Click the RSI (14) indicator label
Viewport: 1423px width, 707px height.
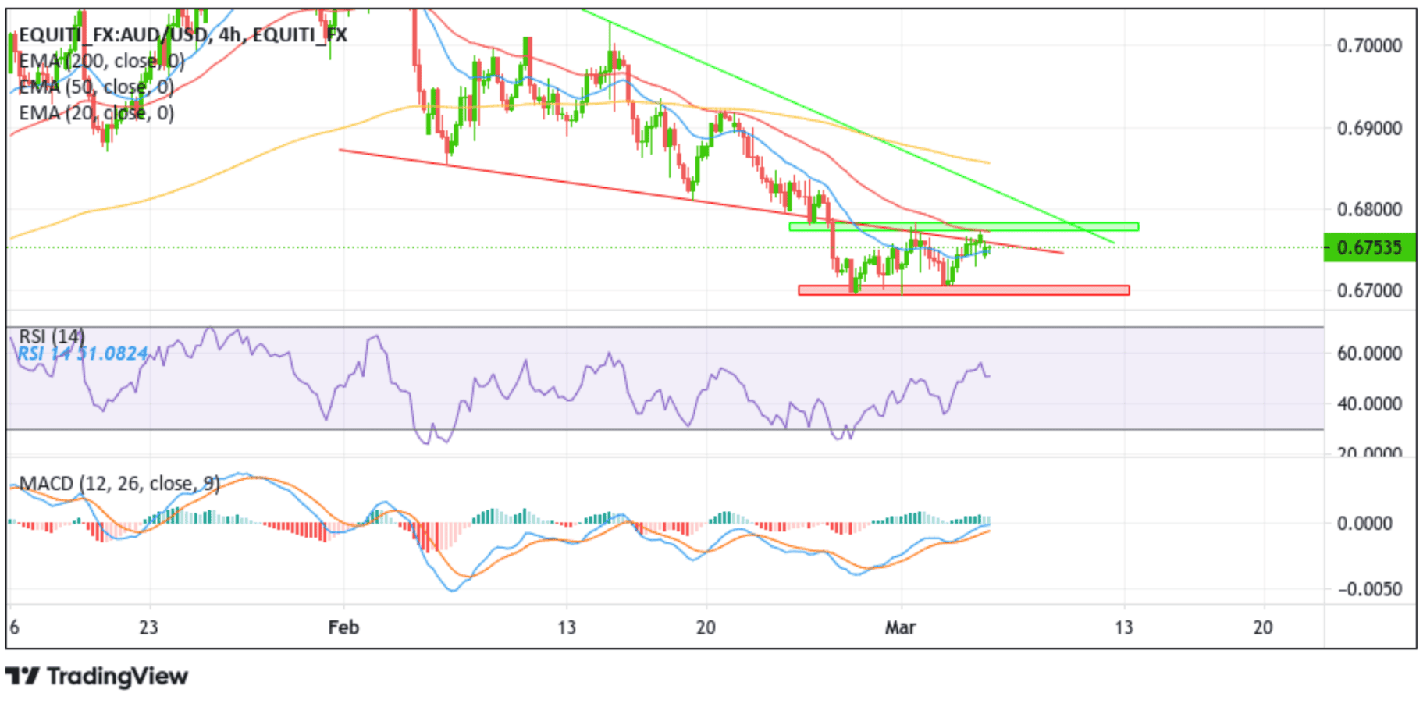[52, 336]
